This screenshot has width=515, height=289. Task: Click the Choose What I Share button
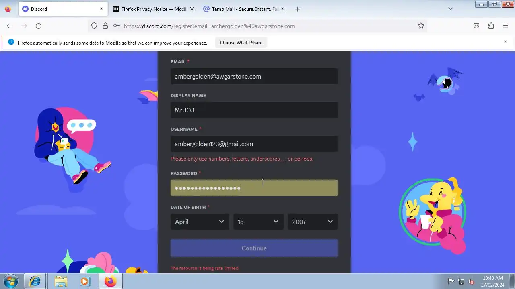click(241, 43)
